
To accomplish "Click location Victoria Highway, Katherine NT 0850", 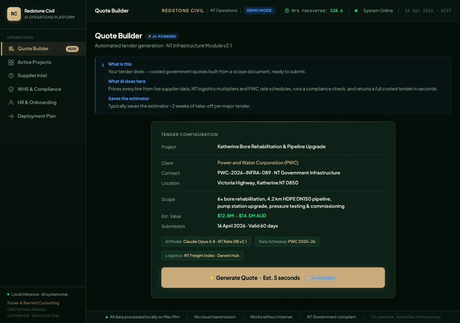I will coord(258,183).
